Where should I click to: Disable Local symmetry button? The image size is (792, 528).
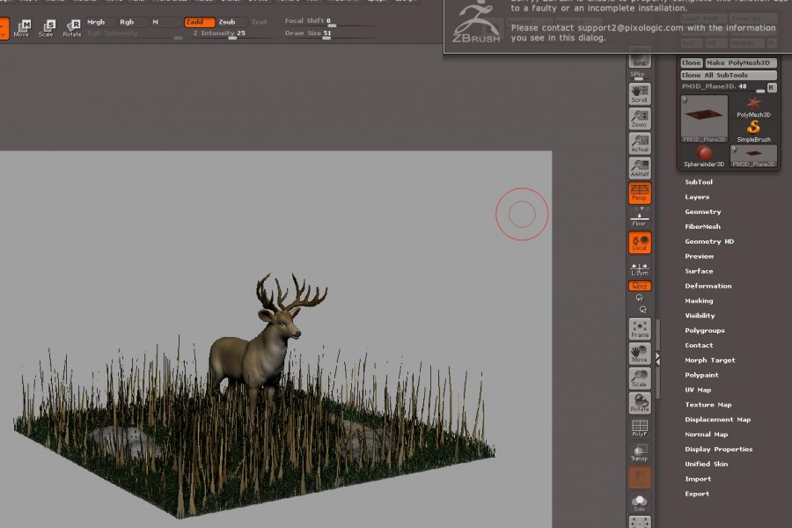pyautogui.click(x=640, y=243)
